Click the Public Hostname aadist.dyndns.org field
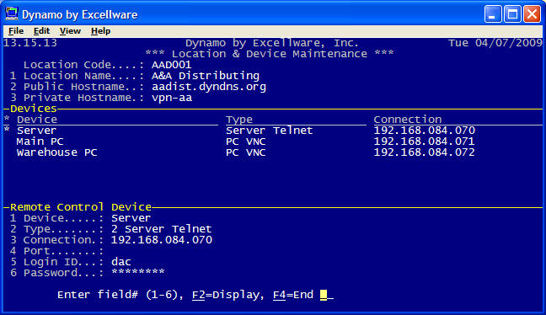The height and width of the screenshot is (315, 546). tap(209, 87)
